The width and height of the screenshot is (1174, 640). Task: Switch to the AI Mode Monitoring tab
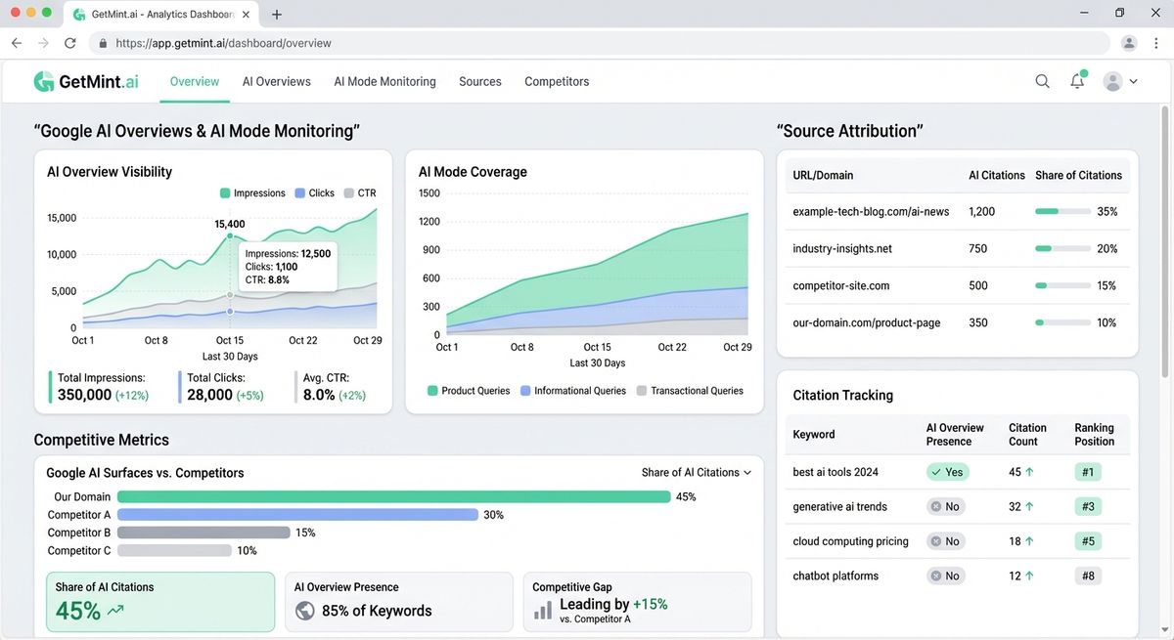point(384,82)
